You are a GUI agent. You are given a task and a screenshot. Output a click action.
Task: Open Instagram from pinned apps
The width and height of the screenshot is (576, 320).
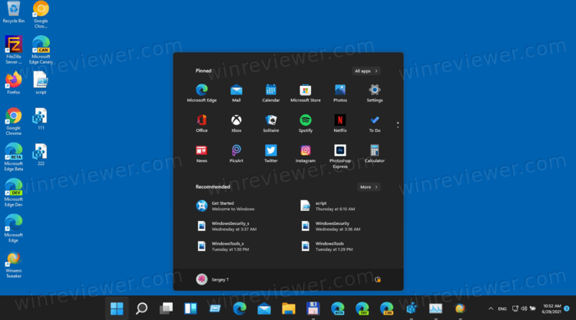click(x=305, y=153)
